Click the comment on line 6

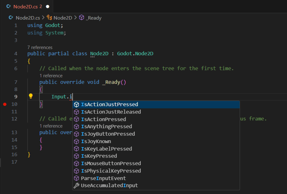[137, 68]
